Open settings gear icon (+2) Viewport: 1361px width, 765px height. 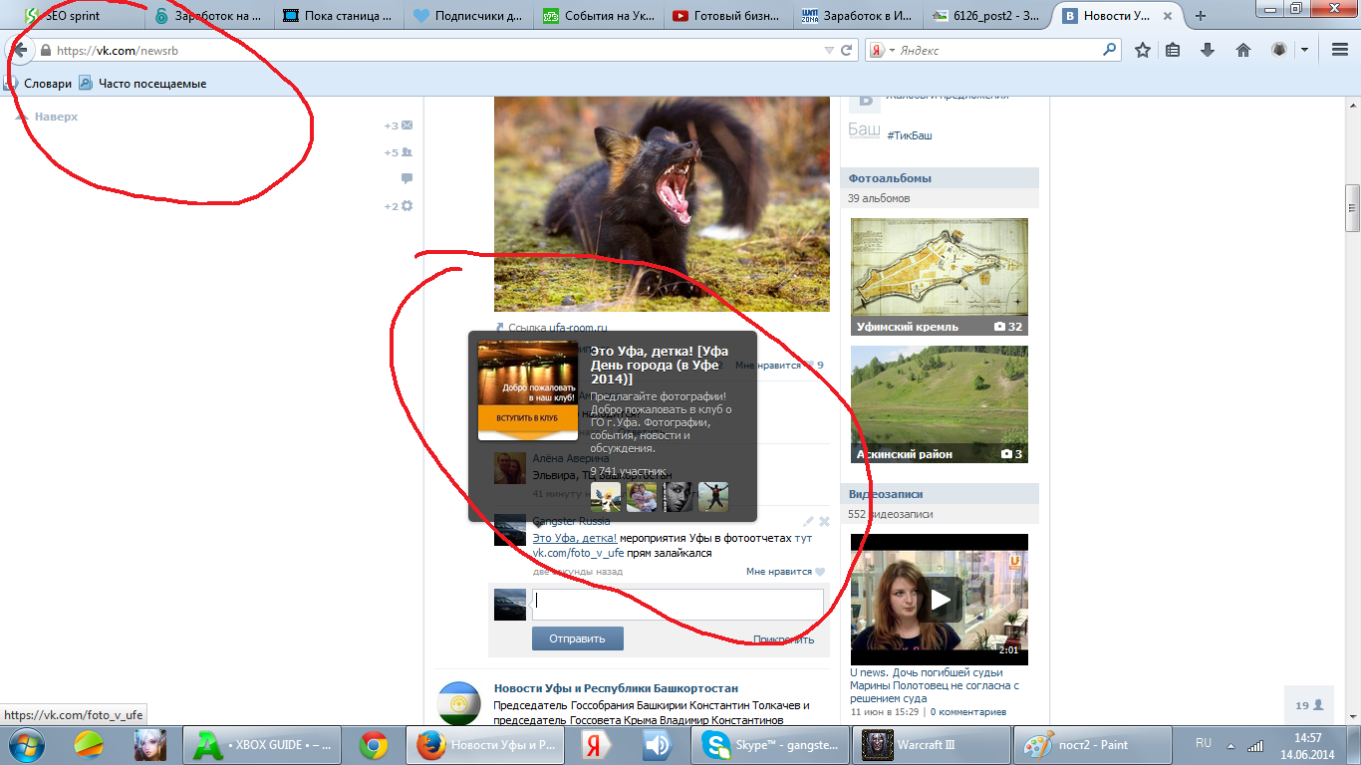407,206
